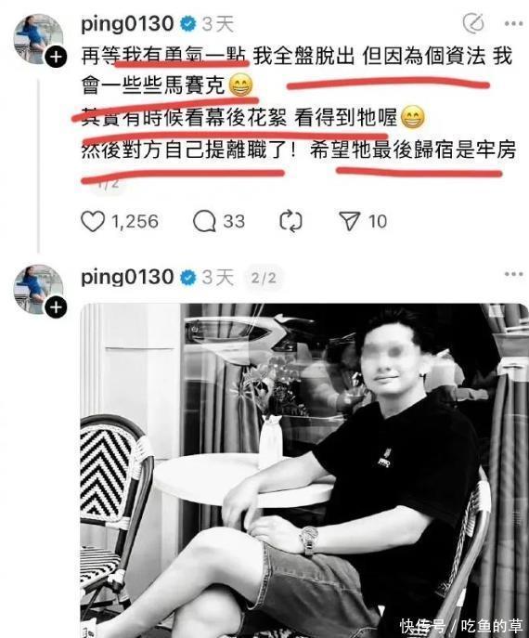Tap the 10 shares count
Screen dimensions: 529x638
378,222
